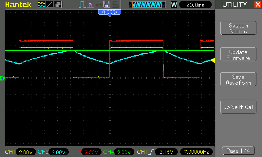Image resolution: width=262 pixels, height=157 pixels.
Task: Go to next page via Page 1/4
Action: [238, 151]
